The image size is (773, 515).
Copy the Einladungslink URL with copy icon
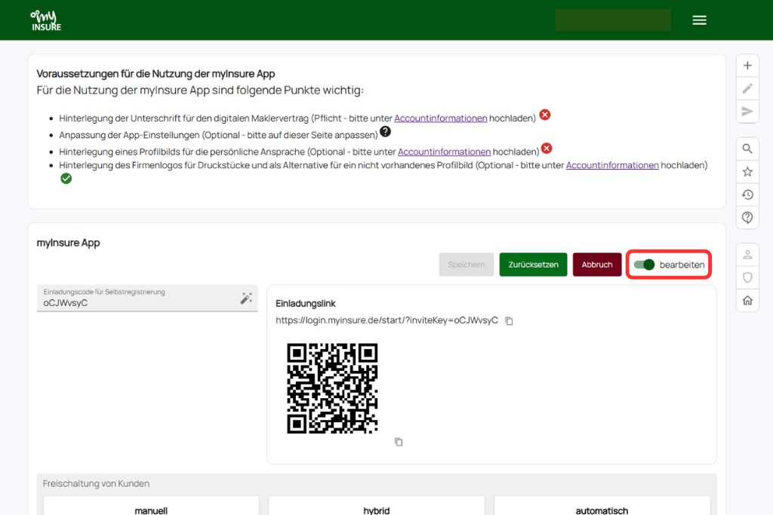[509, 321]
